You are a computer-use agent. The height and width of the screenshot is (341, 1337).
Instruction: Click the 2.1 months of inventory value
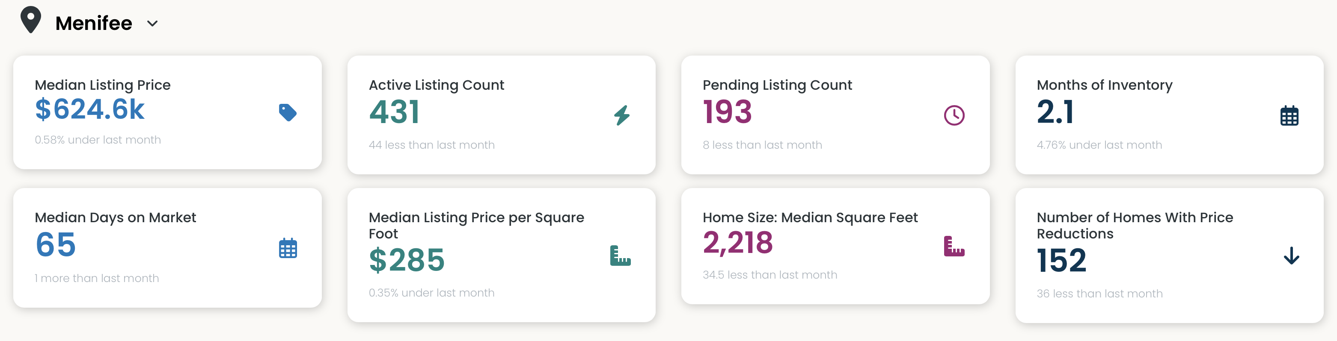1055,112
